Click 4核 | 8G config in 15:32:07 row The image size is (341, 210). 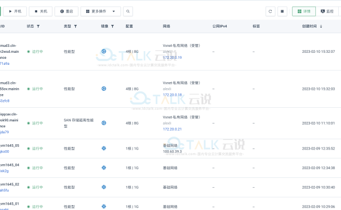coord(132,52)
